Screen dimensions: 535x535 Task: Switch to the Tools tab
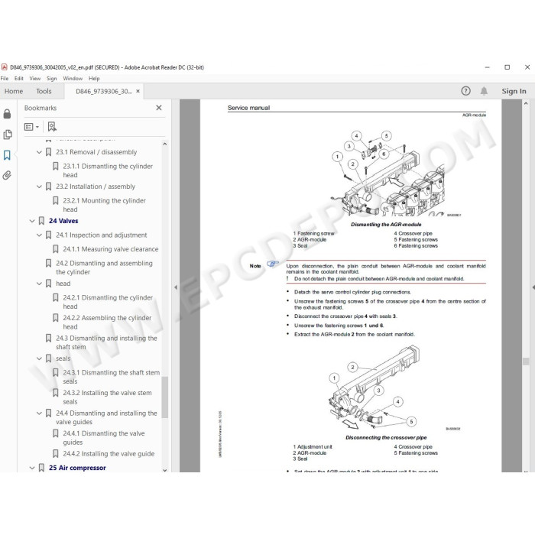(x=44, y=91)
